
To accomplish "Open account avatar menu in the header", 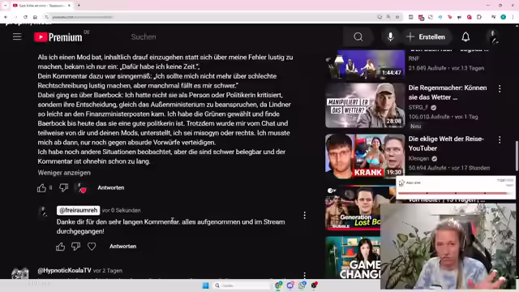I will (x=494, y=36).
